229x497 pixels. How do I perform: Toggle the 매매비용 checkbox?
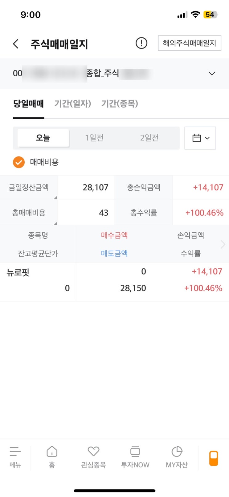[19, 162]
